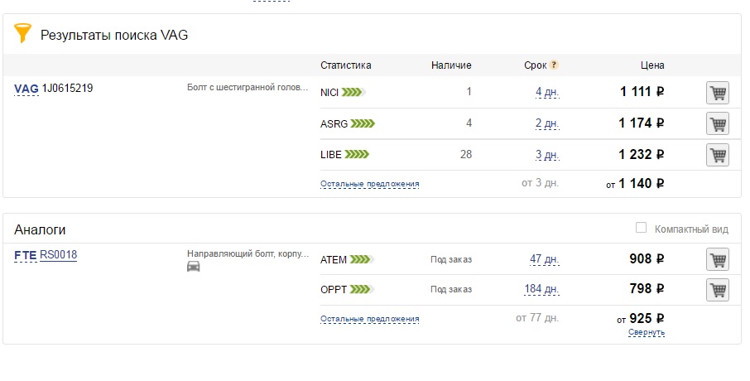Click the car applicability icon under FTE description
The width and height of the screenshot is (750, 381).
tap(193, 267)
